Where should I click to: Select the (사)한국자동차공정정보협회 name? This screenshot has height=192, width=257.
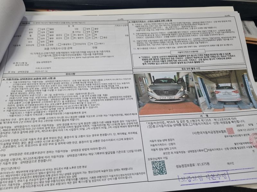pyautogui.click(x=209, y=132)
